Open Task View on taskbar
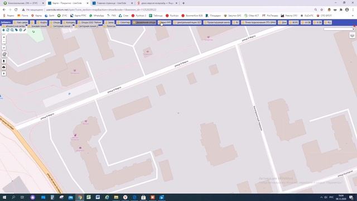 [x=22, y=197]
